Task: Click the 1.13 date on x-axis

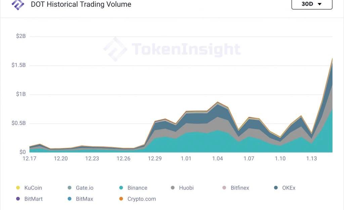Action: [311, 159]
